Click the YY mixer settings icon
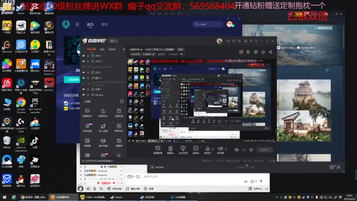The height and width of the screenshot is (201, 357). coord(101,188)
